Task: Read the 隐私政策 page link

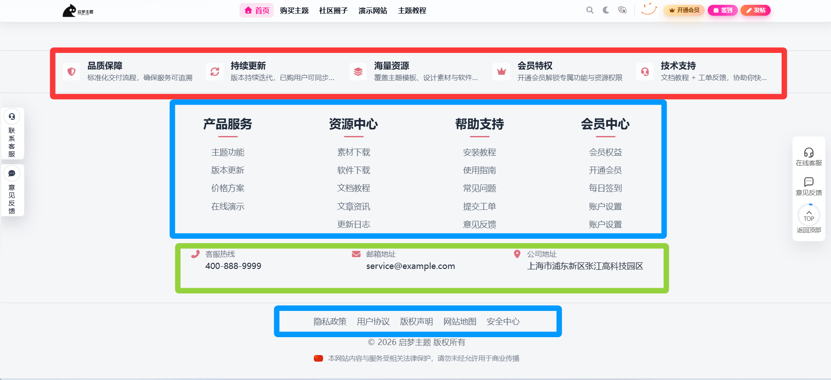Action: pos(330,321)
